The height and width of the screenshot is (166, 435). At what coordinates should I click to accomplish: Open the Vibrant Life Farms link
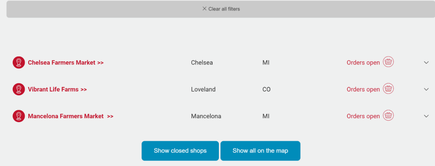click(x=57, y=90)
